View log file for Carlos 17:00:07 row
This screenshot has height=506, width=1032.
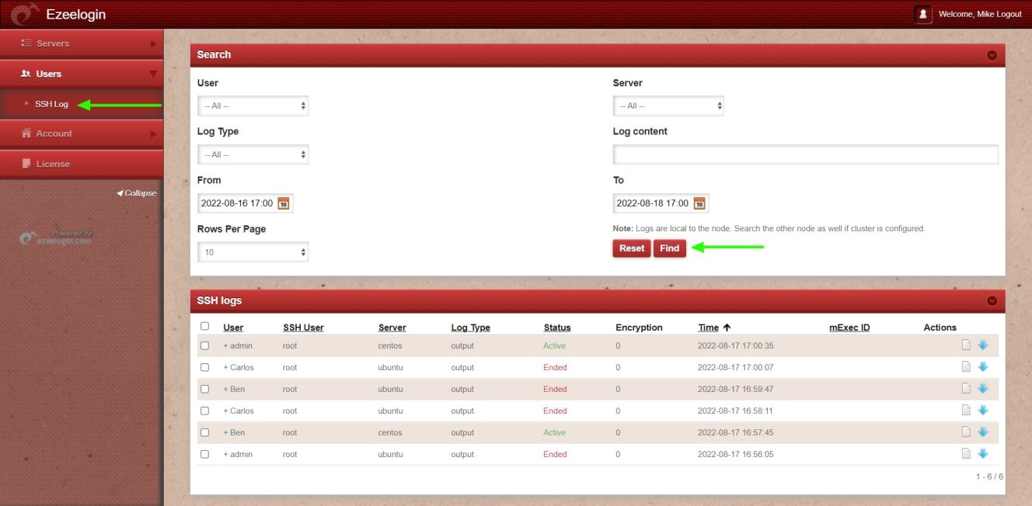(966, 367)
